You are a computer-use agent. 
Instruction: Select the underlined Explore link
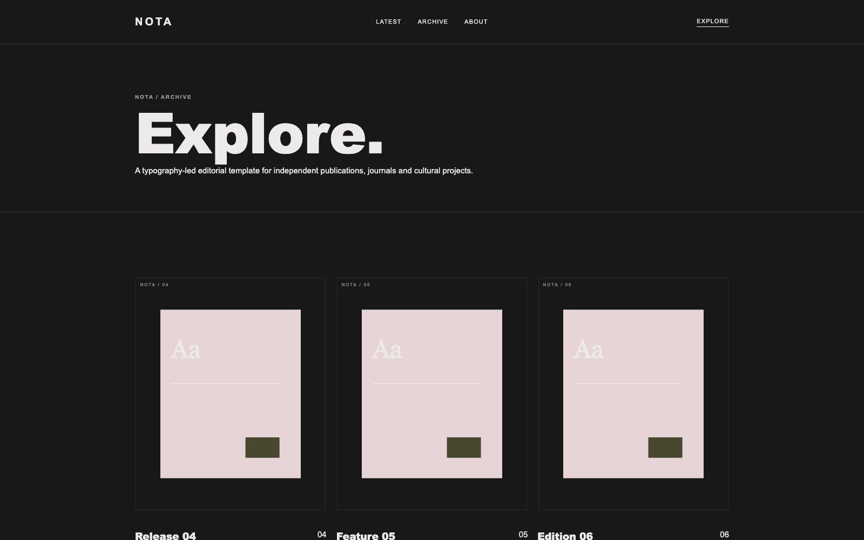pyautogui.click(x=712, y=22)
